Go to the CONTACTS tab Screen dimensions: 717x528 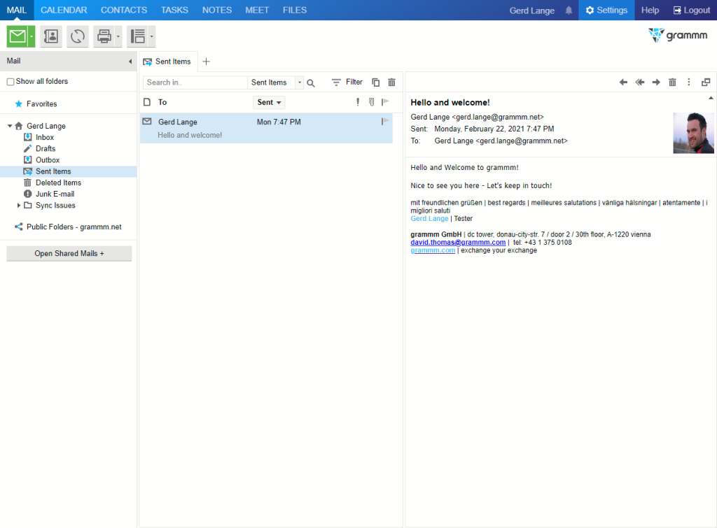click(124, 10)
